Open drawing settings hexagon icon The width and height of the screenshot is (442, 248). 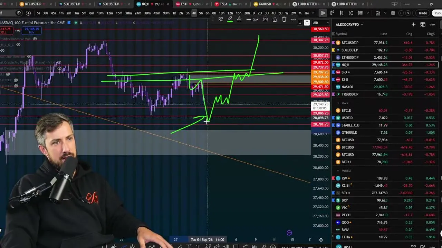pos(265,19)
